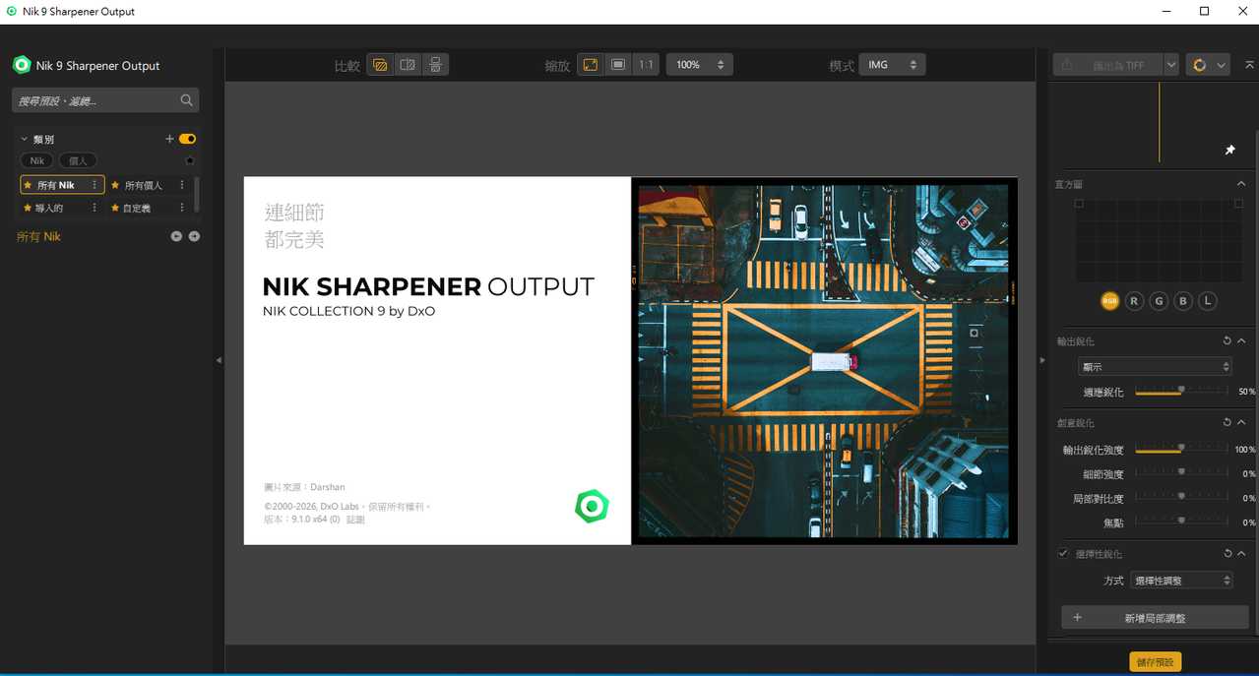Click the fill-window zoom icon

pos(618,65)
